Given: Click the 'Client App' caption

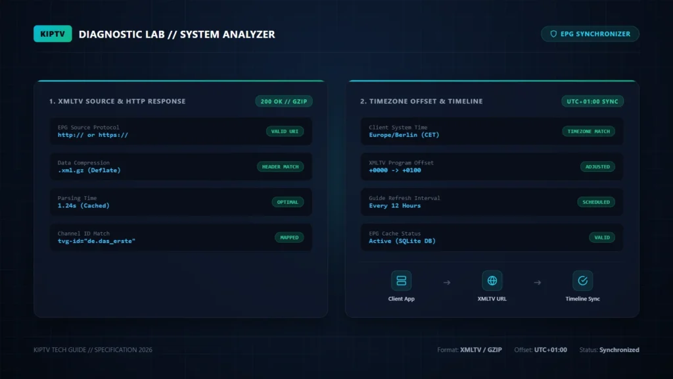Looking at the screenshot, I should pos(402,299).
